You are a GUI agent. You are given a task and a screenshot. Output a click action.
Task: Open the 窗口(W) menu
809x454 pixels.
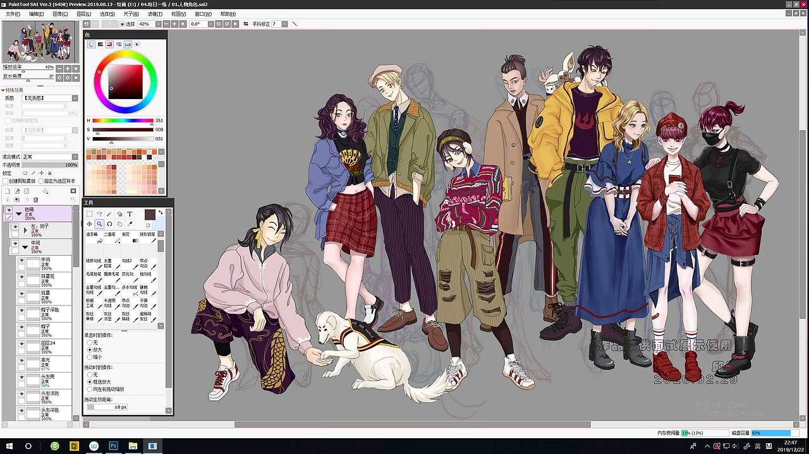click(x=203, y=14)
